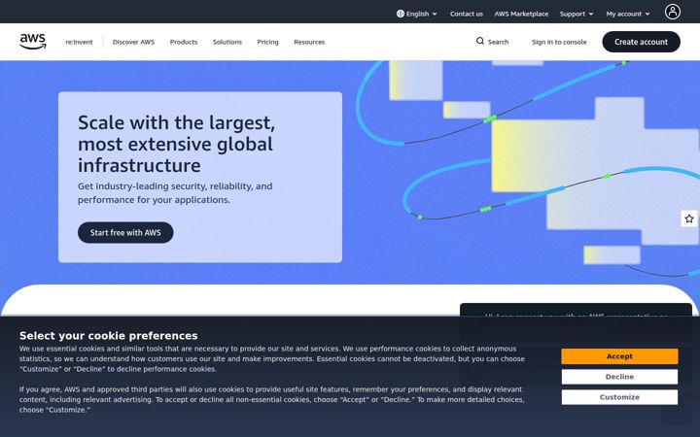The image size is (700, 437).
Task: Click the Create account button
Action: click(x=641, y=42)
